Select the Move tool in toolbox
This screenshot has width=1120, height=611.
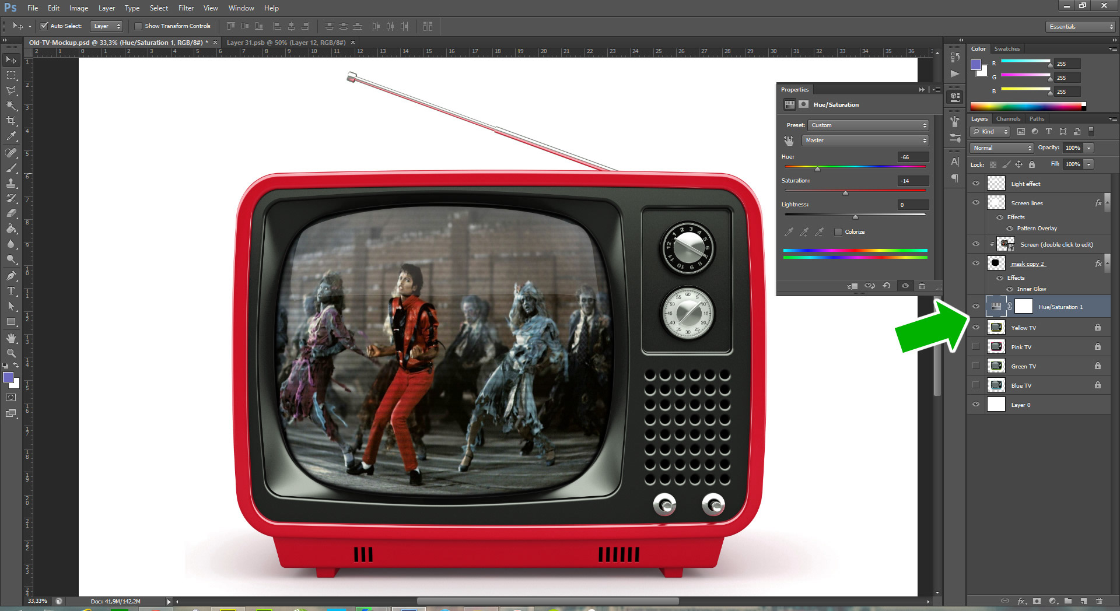pos(11,60)
